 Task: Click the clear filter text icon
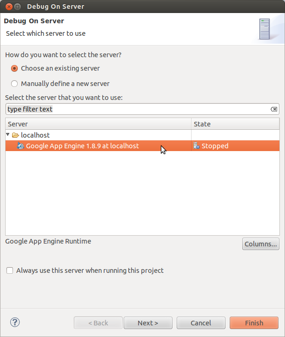point(274,109)
